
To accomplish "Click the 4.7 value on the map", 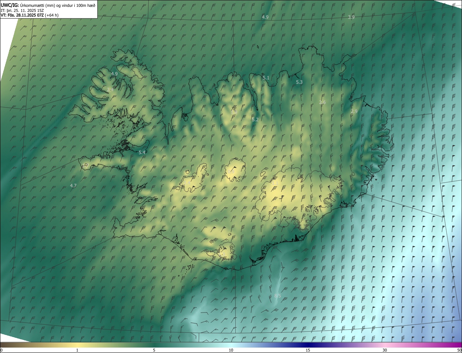I will [73, 186].
